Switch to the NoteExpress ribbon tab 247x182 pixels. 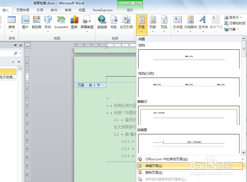point(102,10)
